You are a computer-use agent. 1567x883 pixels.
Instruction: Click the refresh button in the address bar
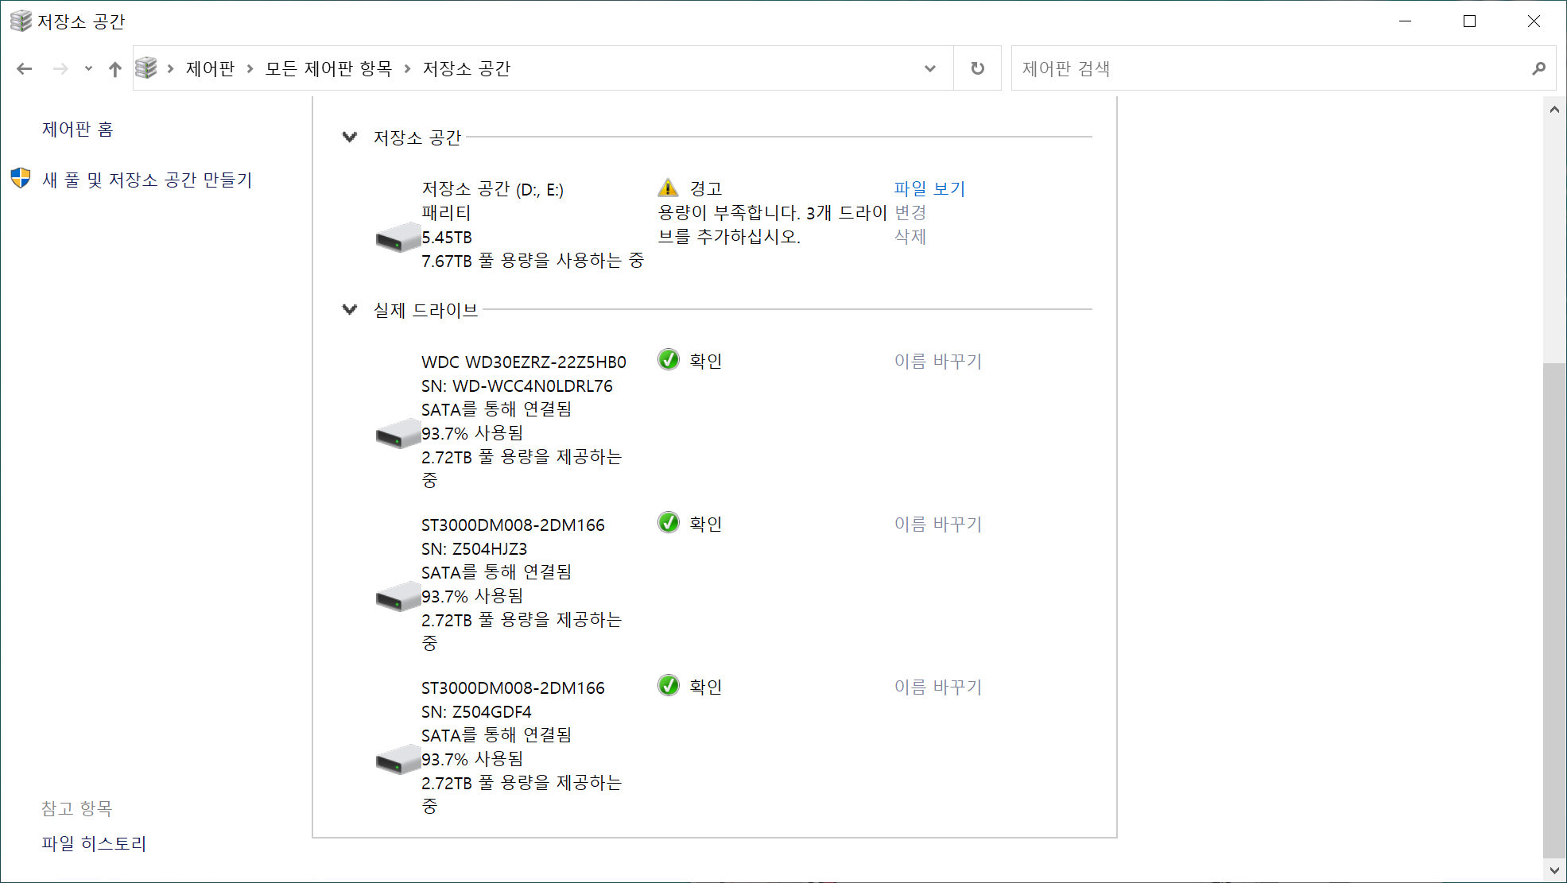point(977,69)
